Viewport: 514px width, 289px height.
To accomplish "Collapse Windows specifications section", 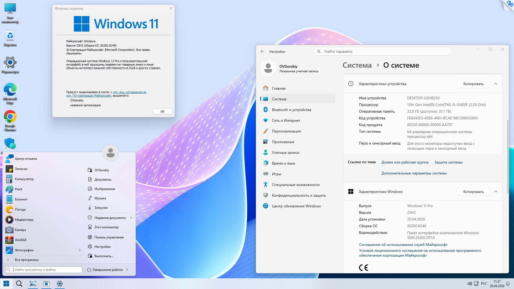I will coord(496,192).
